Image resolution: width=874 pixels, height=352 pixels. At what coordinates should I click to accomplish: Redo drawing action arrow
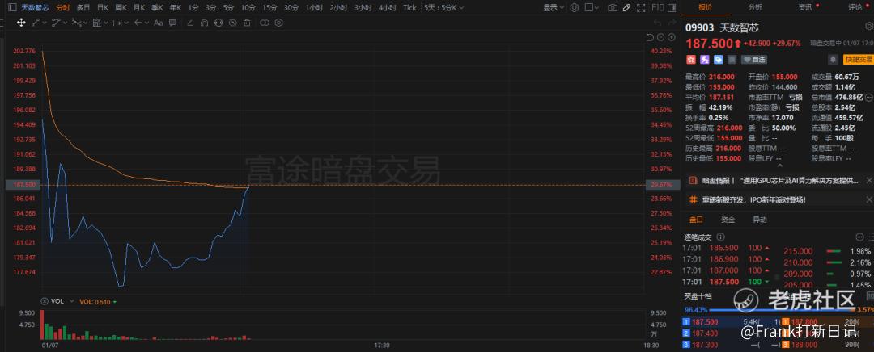[672, 23]
